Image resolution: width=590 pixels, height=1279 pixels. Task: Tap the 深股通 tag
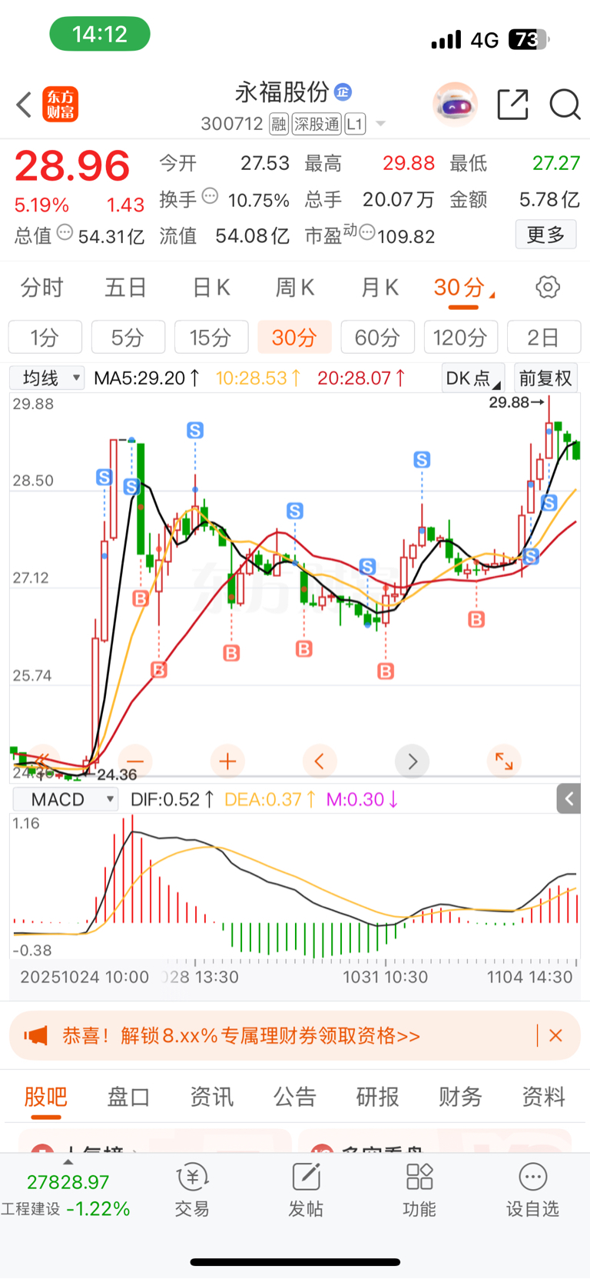(317, 124)
